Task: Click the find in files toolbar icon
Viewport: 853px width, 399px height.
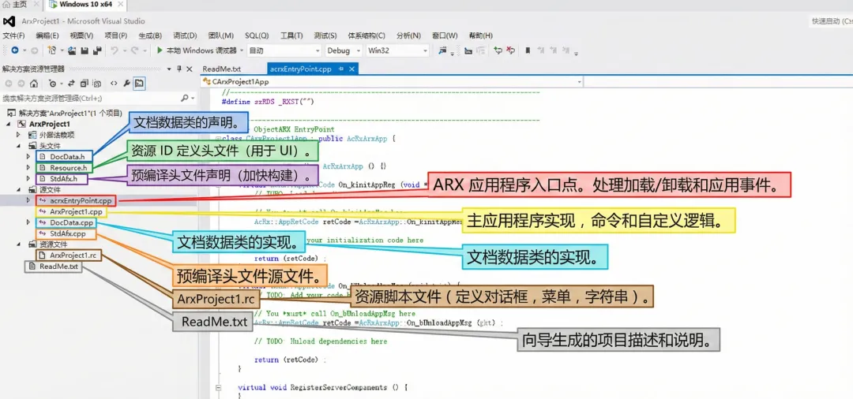Action: [443, 50]
